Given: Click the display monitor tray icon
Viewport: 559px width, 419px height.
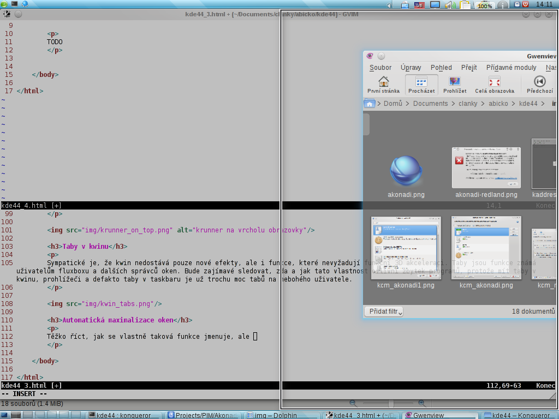Looking at the screenshot, I should tap(435, 4).
